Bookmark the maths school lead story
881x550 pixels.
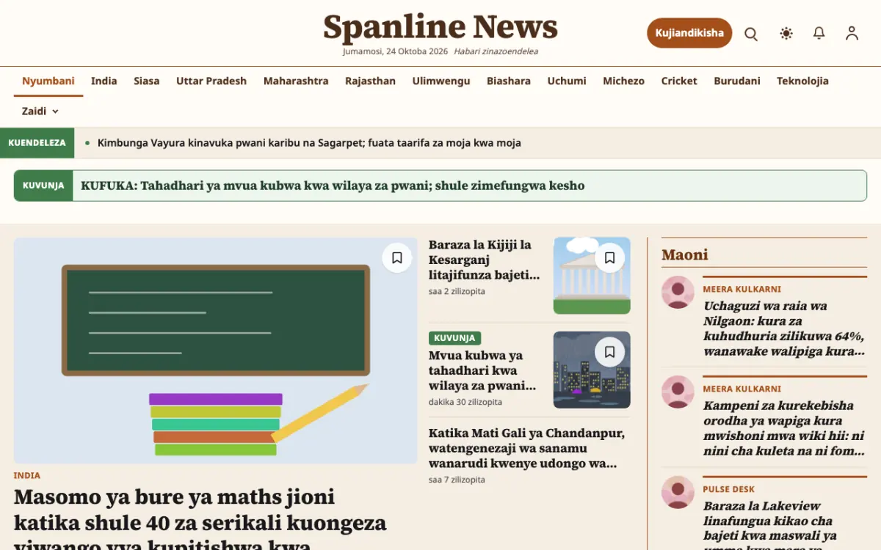(397, 258)
